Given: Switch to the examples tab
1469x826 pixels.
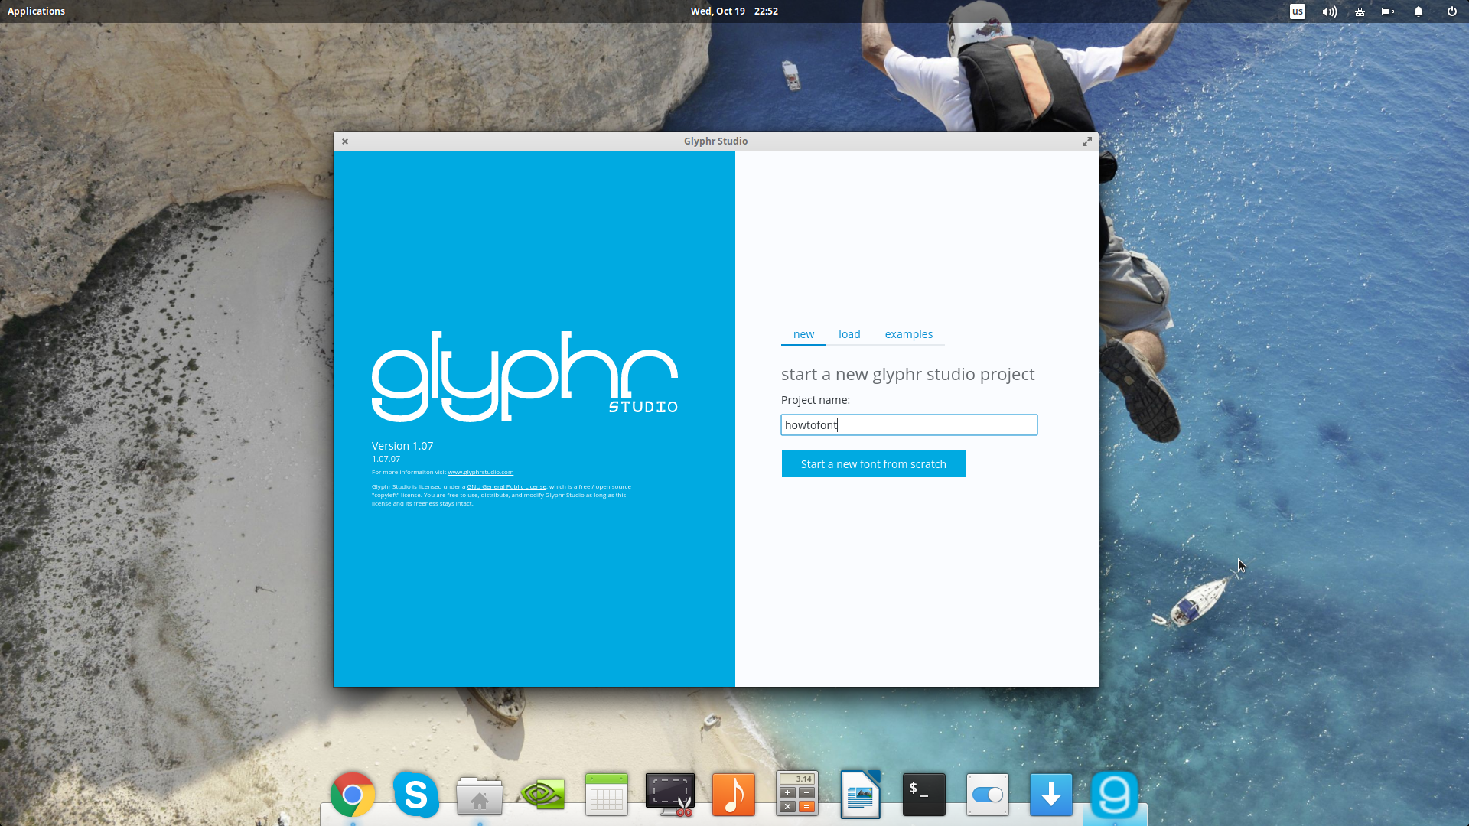Looking at the screenshot, I should click(x=908, y=334).
